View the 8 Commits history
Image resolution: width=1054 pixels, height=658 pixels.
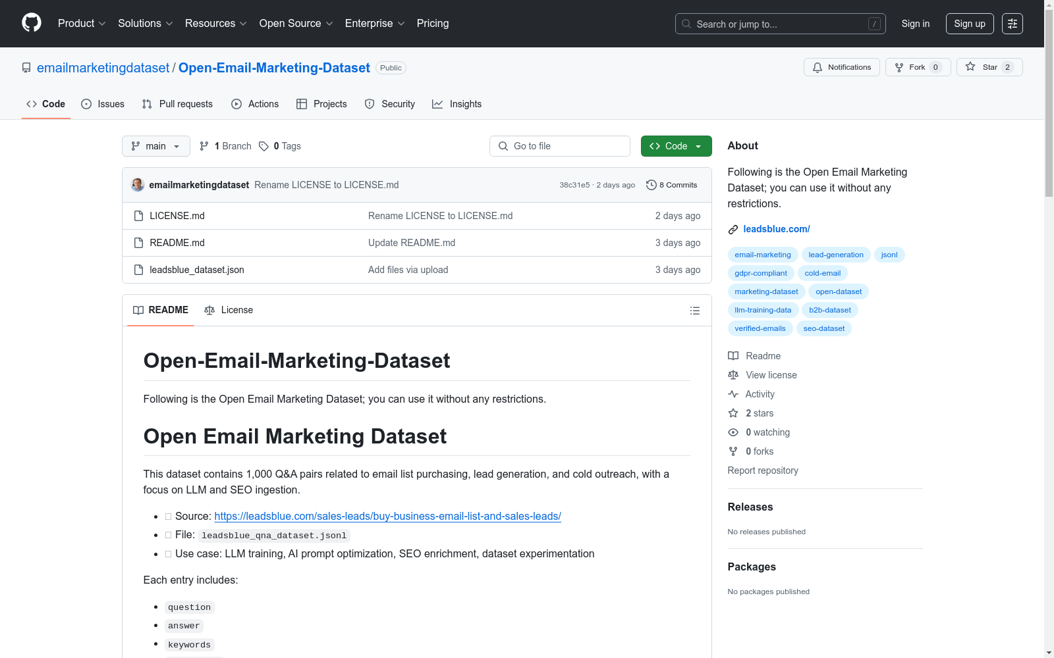click(x=672, y=185)
